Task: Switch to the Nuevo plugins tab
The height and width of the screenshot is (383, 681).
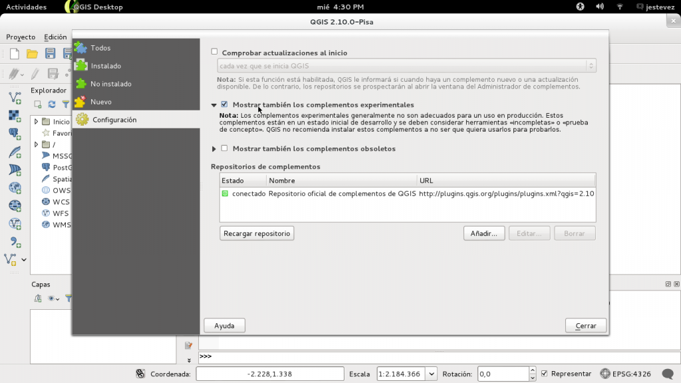Action: point(136,102)
